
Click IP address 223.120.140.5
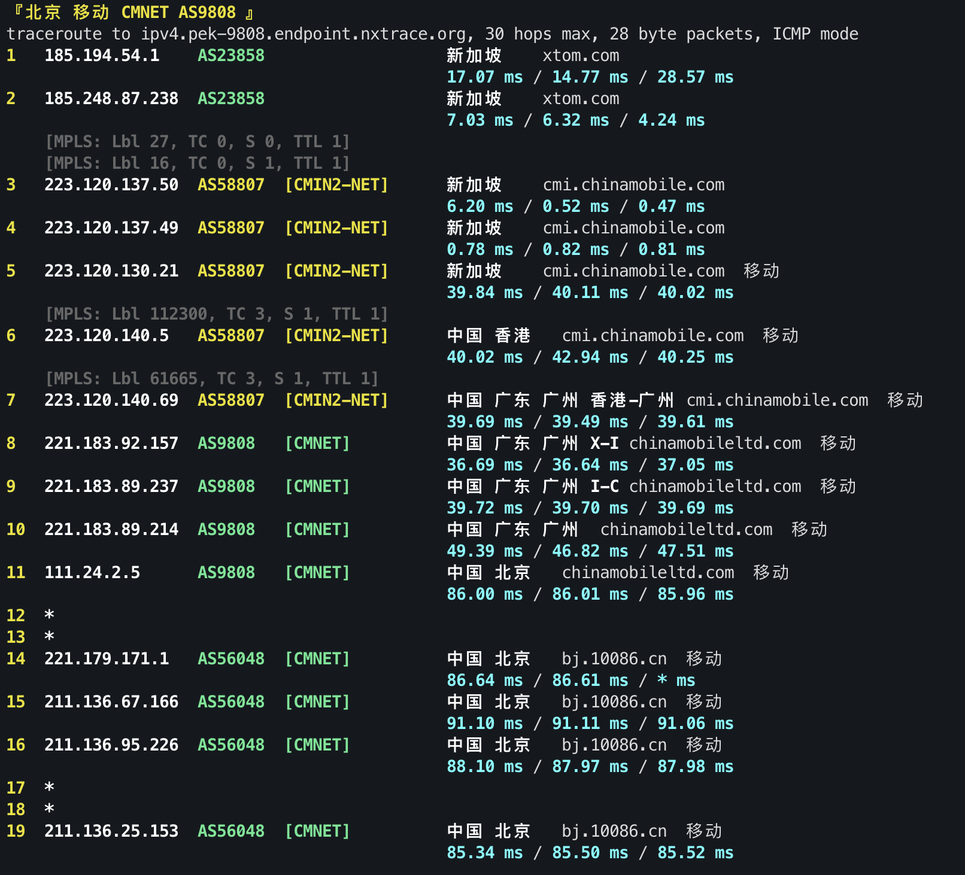tap(107, 336)
